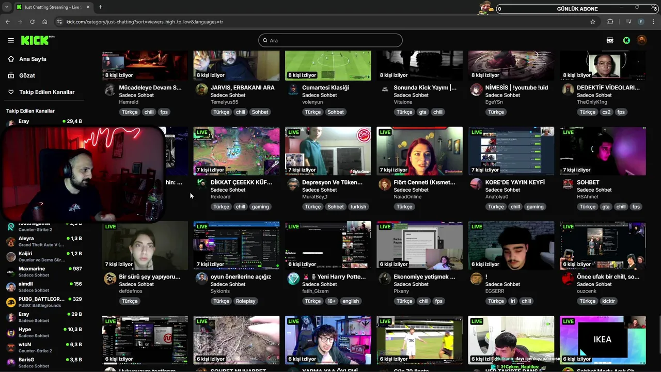The image size is (661, 372).
Task: Open PUBG_BATTLEGR... channel in sidebar
Action: 44,302
